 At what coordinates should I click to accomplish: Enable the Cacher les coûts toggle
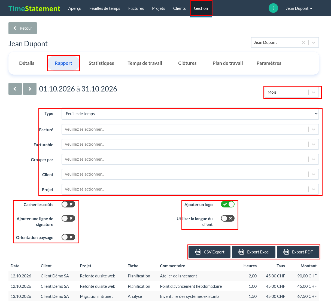pyautogui.click(x=68, y=204)
